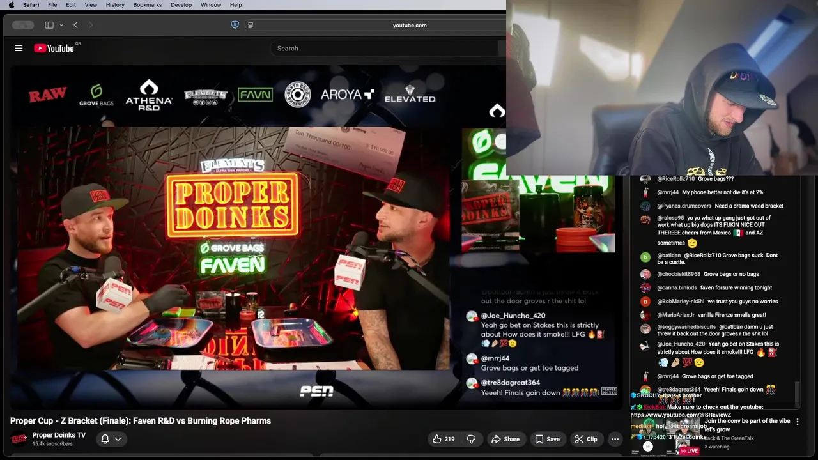Open the Edit menu
Image resolution: width=818 pixels, height=460 pixels.
71,5
